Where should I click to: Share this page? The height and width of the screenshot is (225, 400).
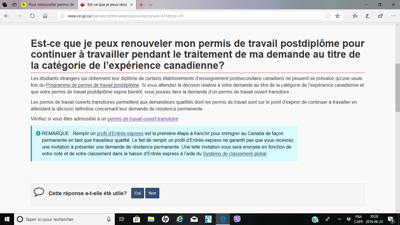[x=380, y=16]
